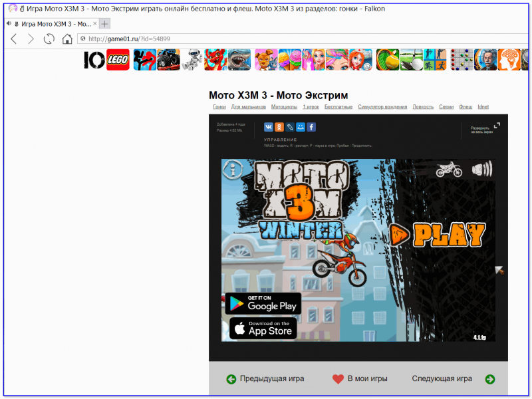Share via the Moi Mir smiley icon
Screen dimensions: 532x399
click(x=301, y=127)
